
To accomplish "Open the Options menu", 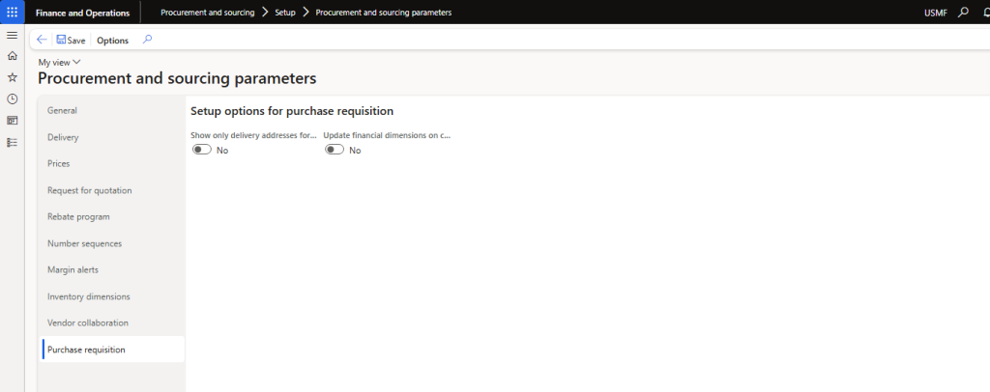I will point(112,41).
